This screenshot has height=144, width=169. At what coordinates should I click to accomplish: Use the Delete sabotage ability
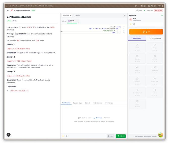click(155, 59)
